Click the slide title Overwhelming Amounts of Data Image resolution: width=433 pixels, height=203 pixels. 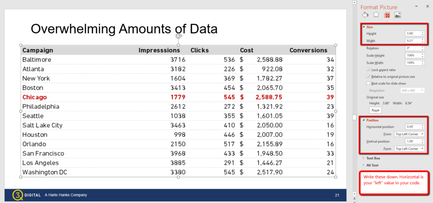124,29
